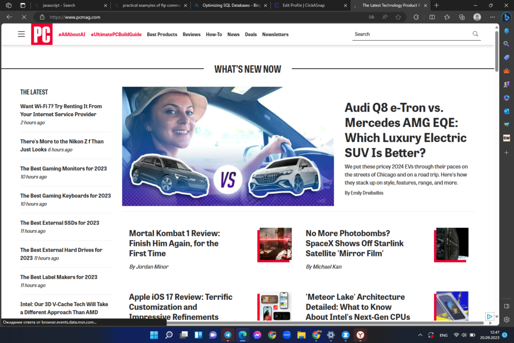Switch to Optimizing SQL Databases tab
Image resolution: width=514 pixels, height=343 pixels.
pyautogui.click(x=230, y=5)
